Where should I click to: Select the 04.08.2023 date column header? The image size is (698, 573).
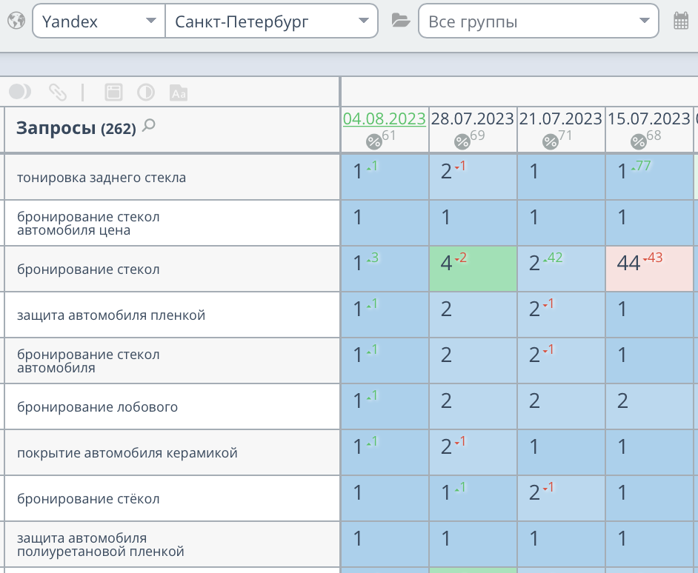pos(384,118)
